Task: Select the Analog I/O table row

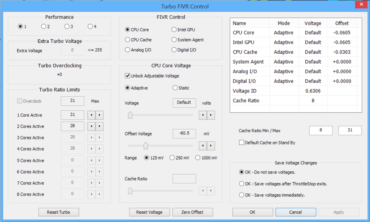Action: [x=296, y=71]
